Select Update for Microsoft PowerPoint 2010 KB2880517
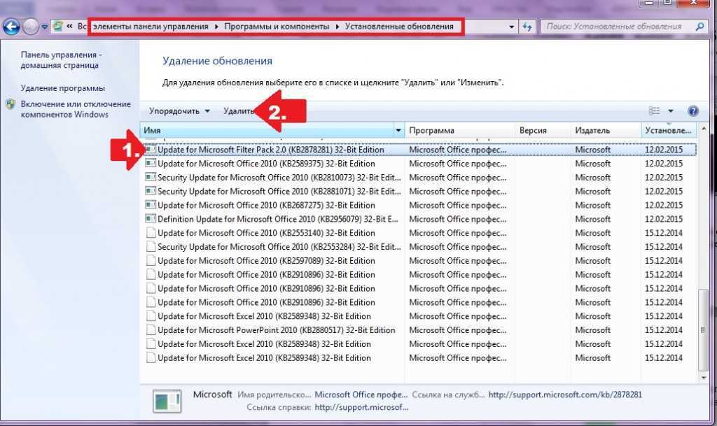The image size is (717, 426). click(276, 330)
